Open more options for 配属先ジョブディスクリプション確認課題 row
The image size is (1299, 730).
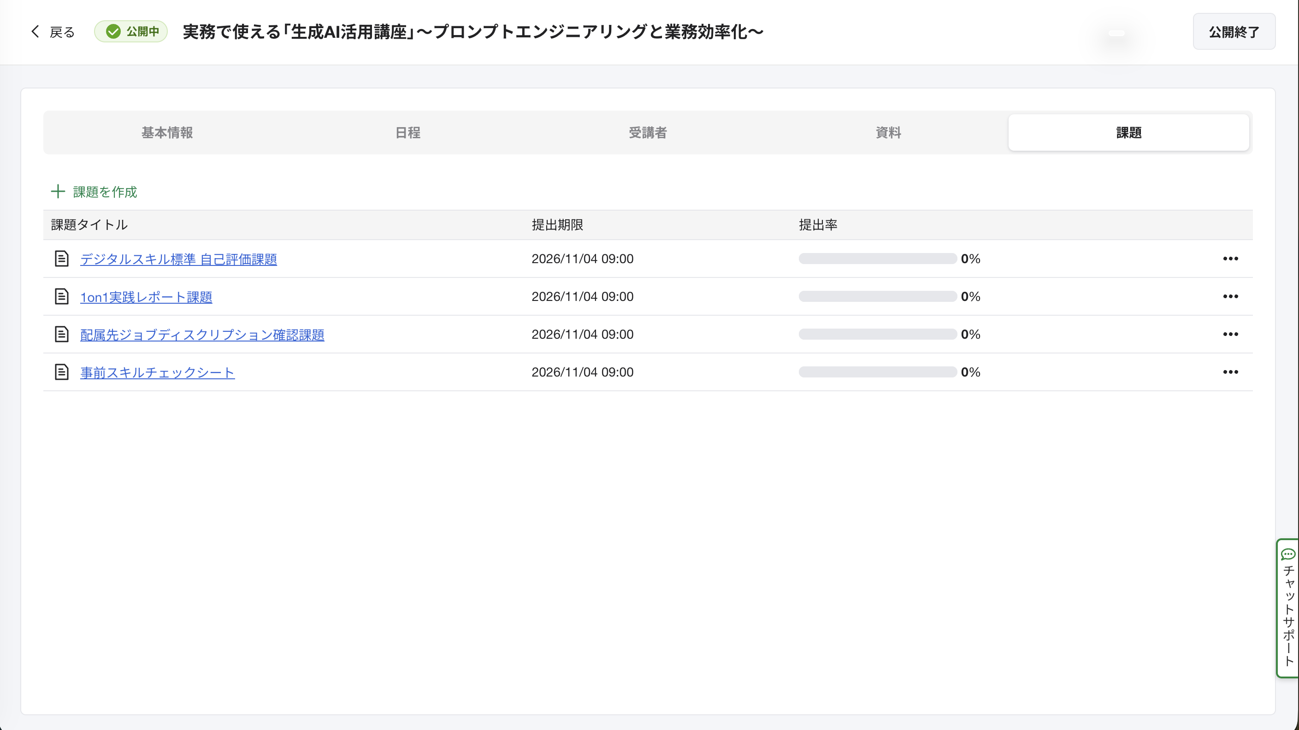click(x=1230, y=334)
